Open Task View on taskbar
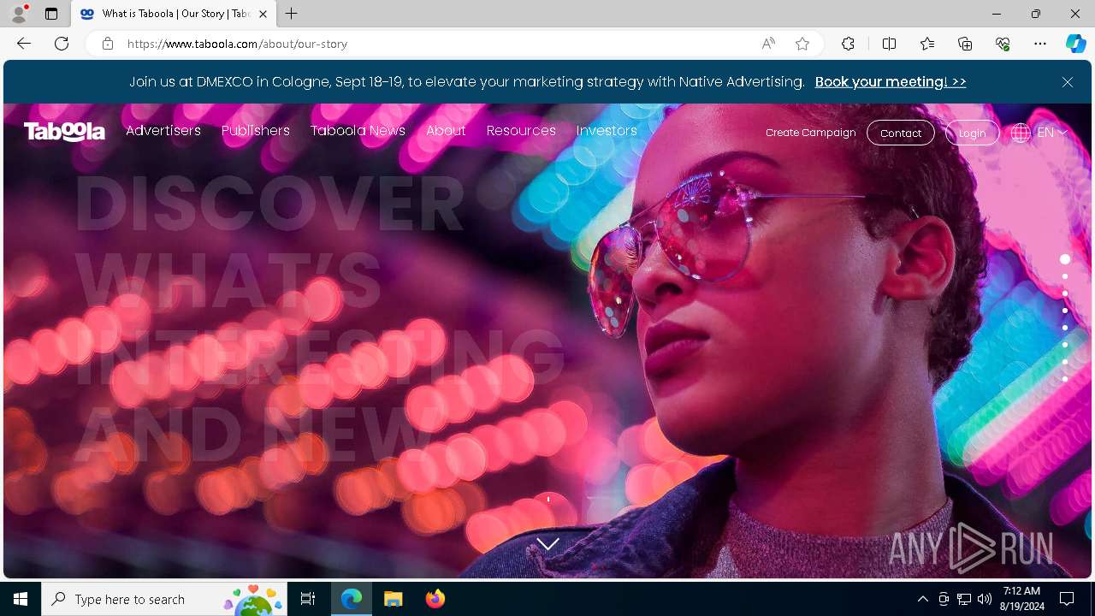 (x=308, y=599)
